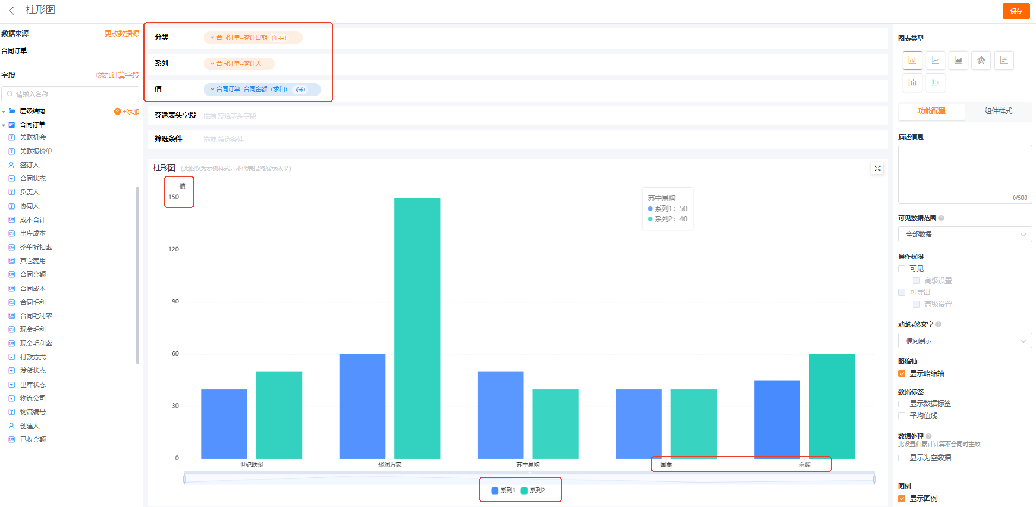Click the 更改数据源 link

tap(122, 34)
